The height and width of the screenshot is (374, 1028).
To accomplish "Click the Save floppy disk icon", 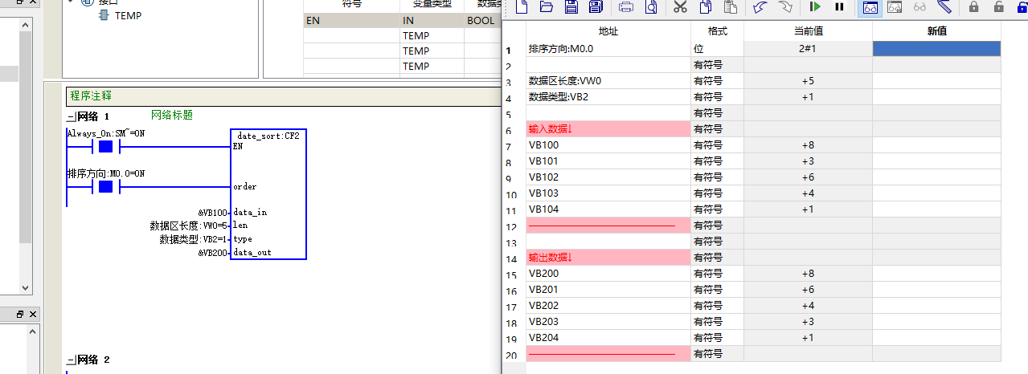I will point(571,7).
